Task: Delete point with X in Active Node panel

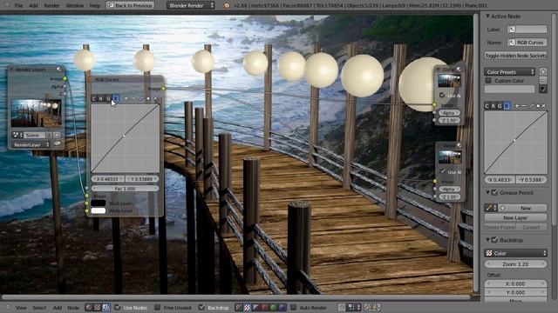Action: click(544, 106)
